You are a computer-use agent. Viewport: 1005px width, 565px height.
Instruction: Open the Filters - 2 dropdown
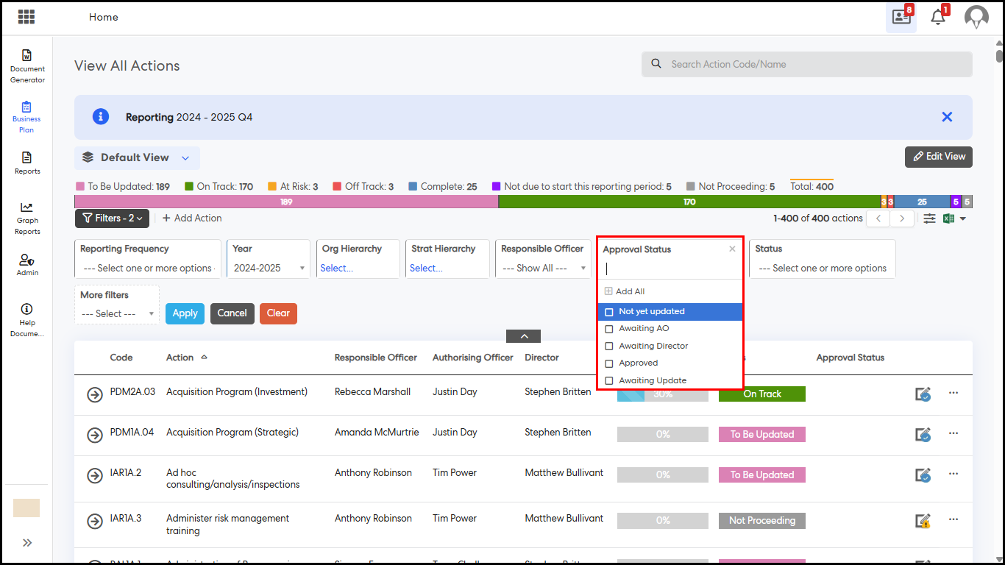pos(112,218)
